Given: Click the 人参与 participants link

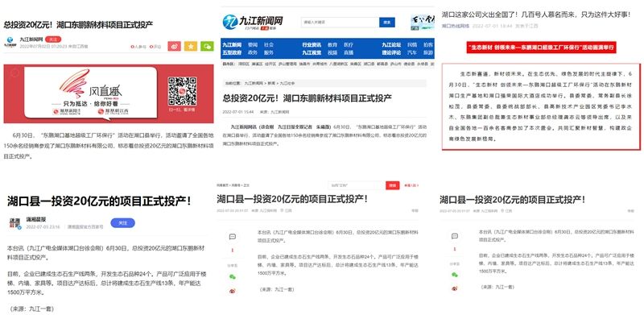Looking at the screenshot, I should [x=138, y=47].
